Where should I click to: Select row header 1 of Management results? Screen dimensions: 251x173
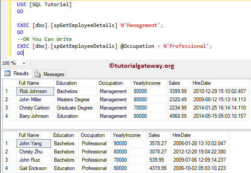tap(10, 91)
